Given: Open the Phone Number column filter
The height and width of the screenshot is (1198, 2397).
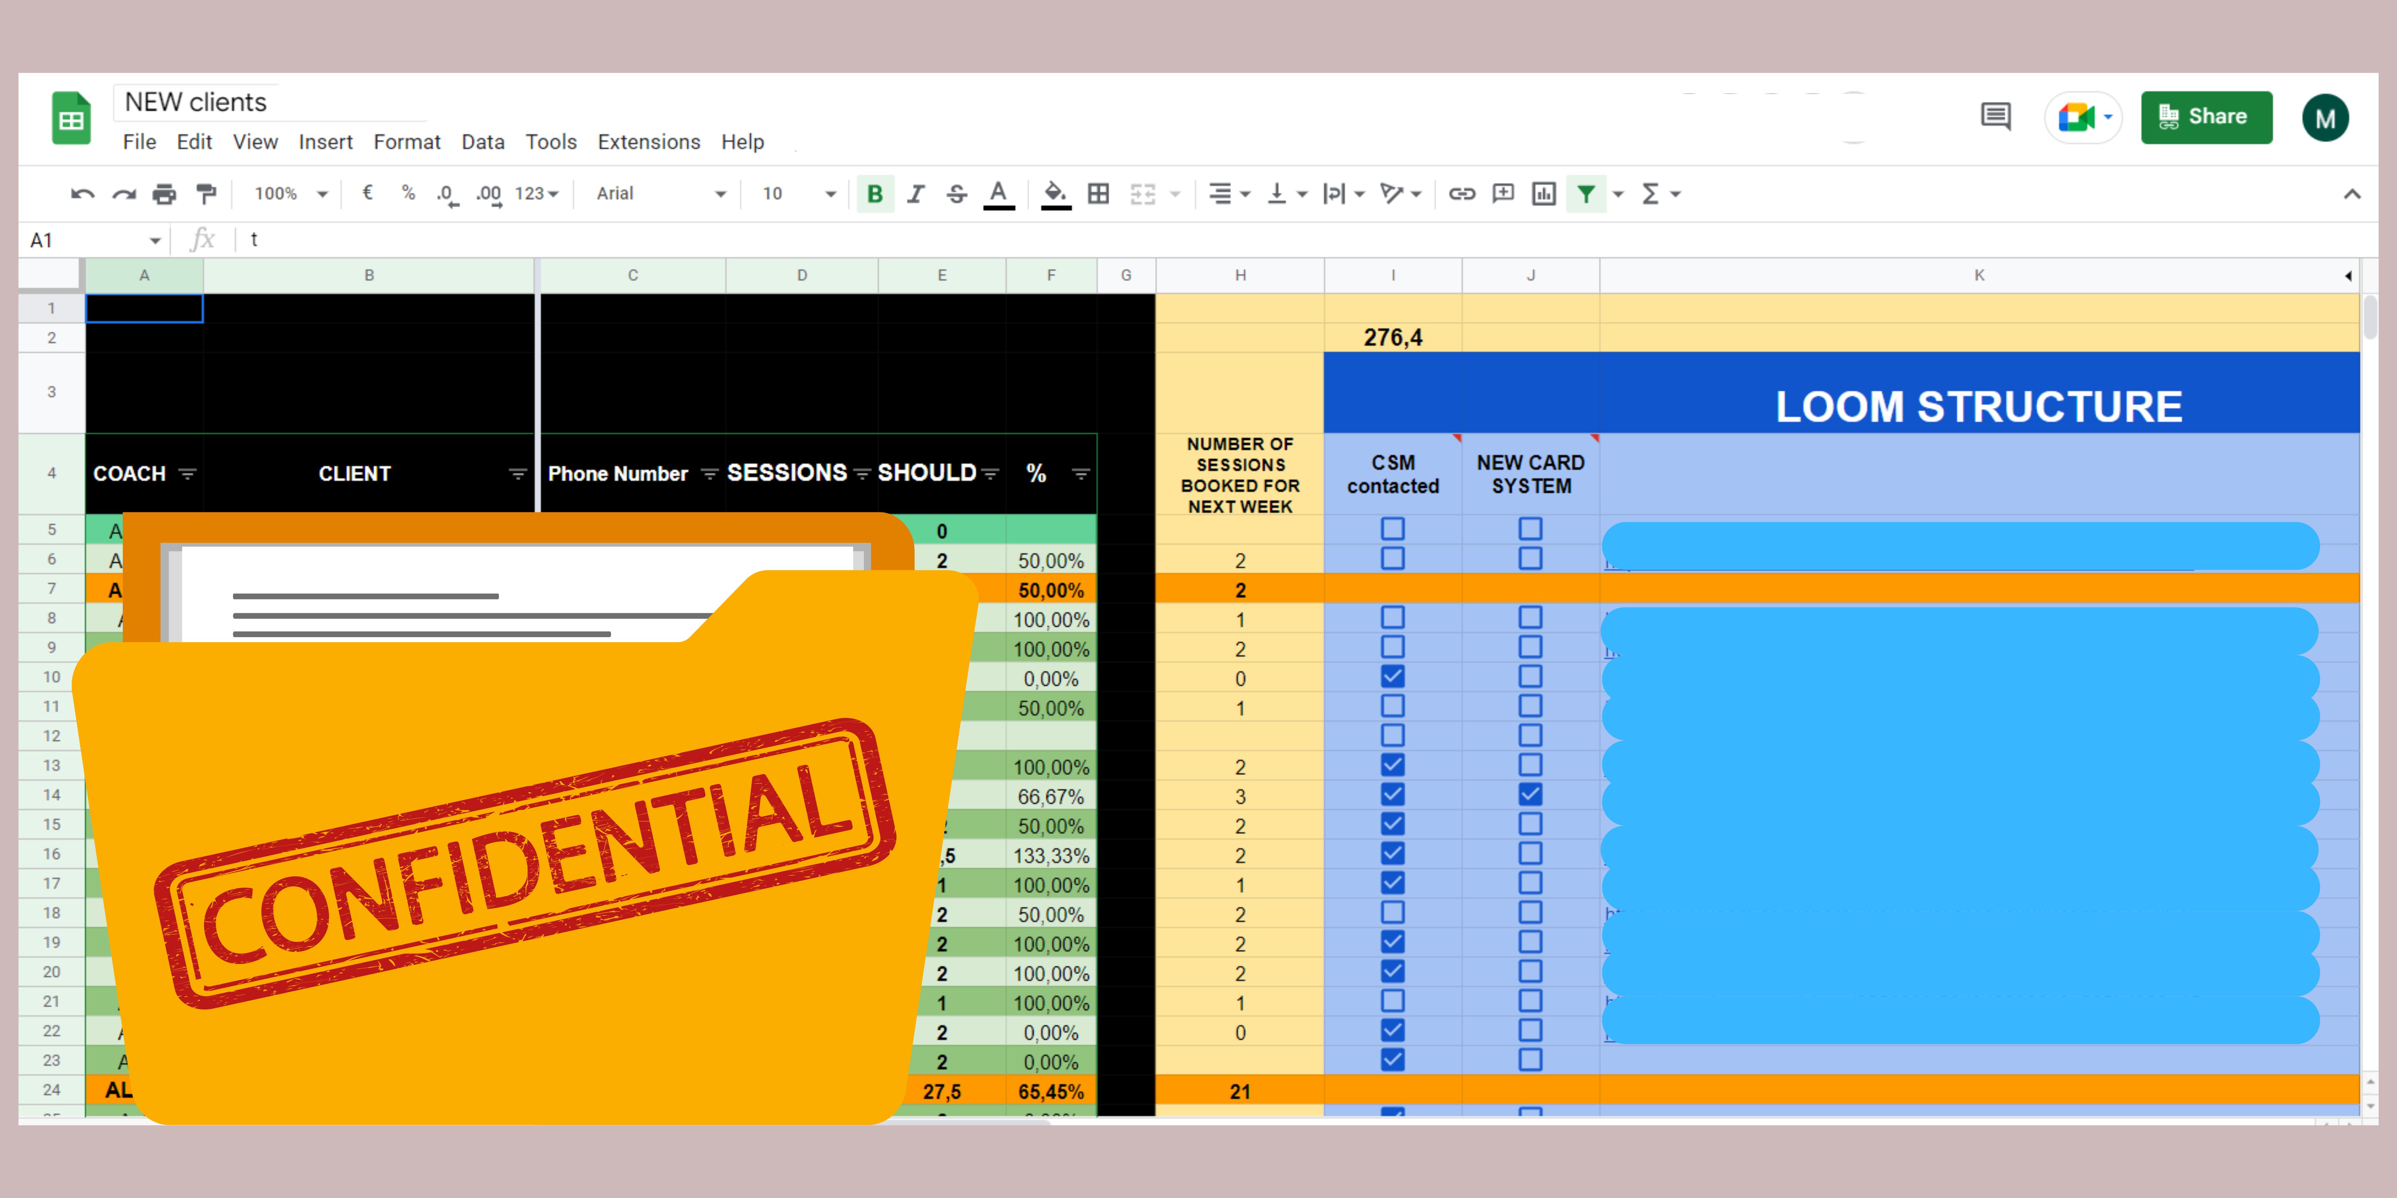Looking at the screenshot, I should point(709,474).
